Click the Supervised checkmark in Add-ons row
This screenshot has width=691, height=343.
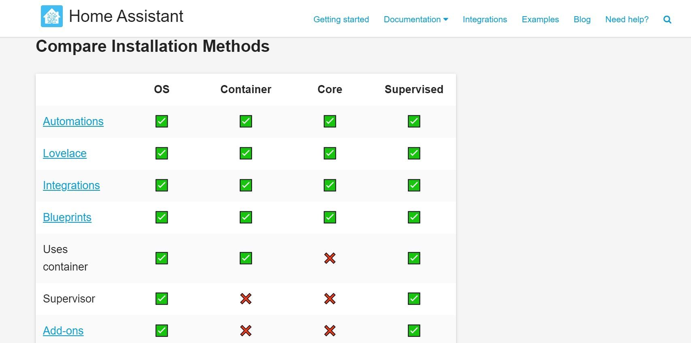414,330
